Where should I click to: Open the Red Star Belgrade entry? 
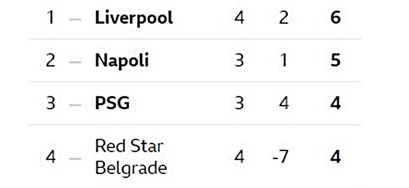131,157
